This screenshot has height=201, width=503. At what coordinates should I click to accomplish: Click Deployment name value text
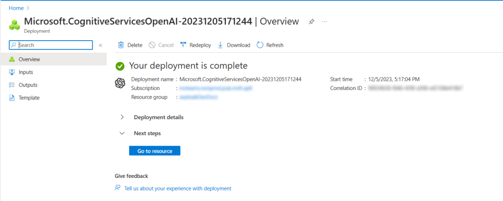click(x=240, y=79)
